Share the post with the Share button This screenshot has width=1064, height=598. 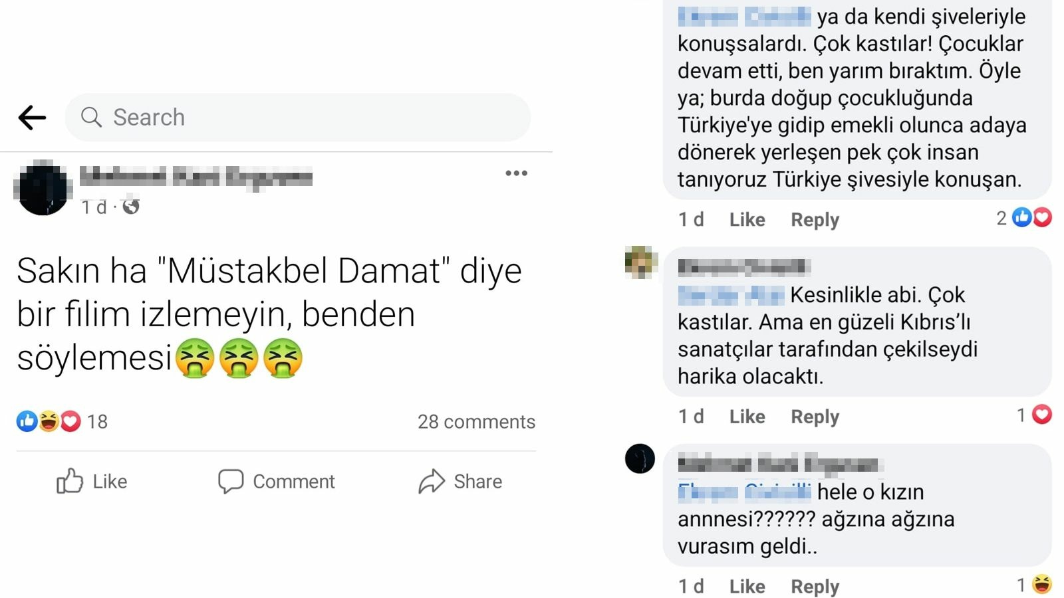460,481
